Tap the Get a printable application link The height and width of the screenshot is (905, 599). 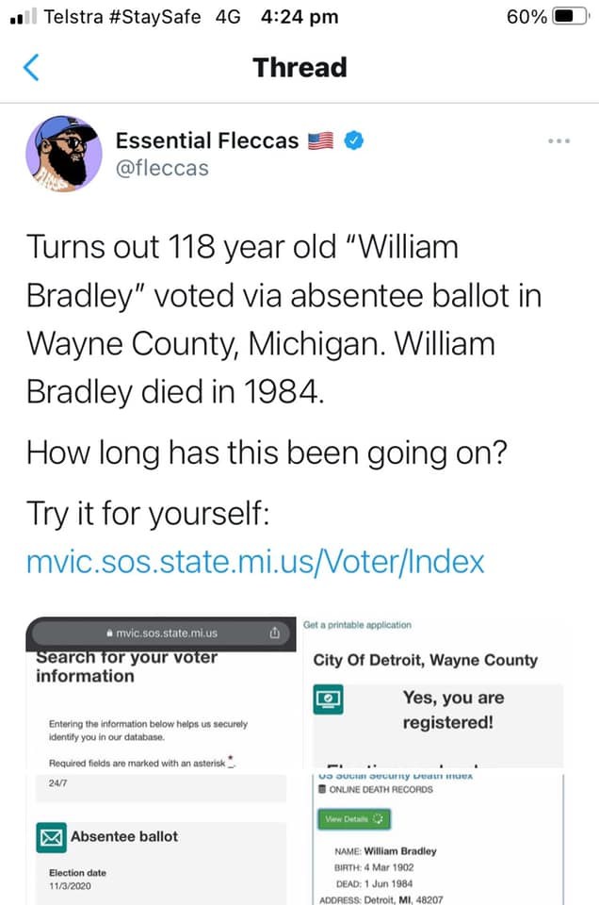[358, 625]
